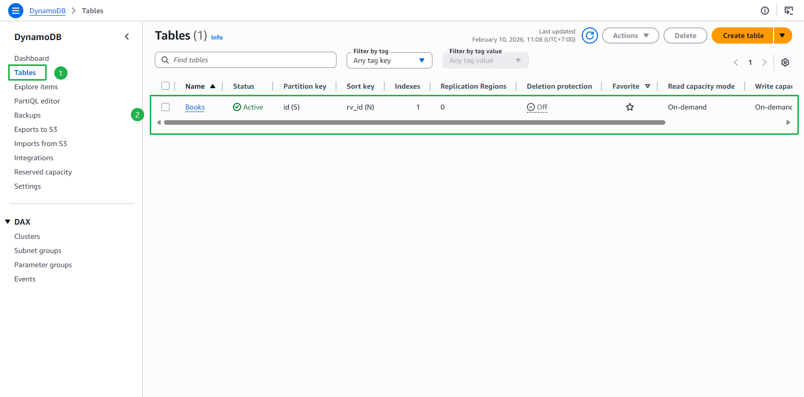Open Dashboard in sidebar
Viewport: 804px width, 397px height.
31,58
